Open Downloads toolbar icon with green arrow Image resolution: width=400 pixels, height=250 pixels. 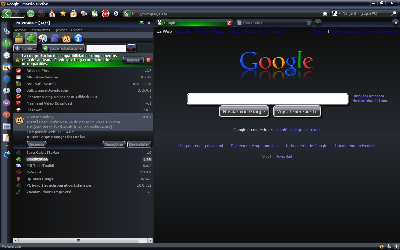pos(94,13)
